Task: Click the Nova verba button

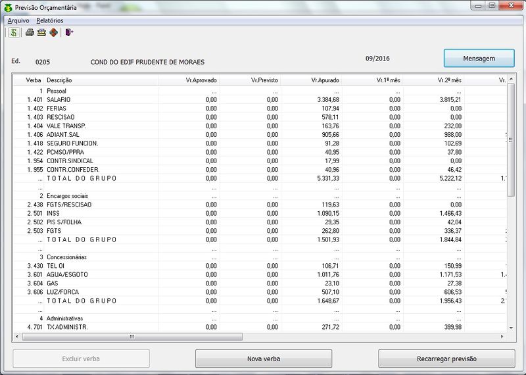Action: coord(263,359)
